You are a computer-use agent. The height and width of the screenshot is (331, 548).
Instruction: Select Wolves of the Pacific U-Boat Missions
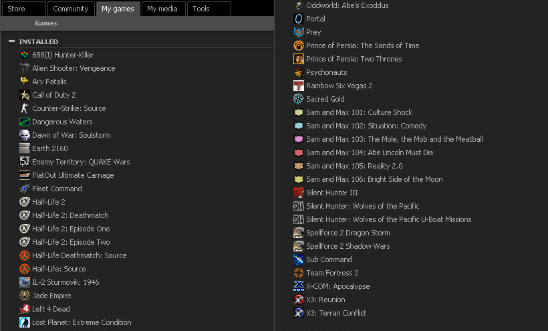pos(389,219)
